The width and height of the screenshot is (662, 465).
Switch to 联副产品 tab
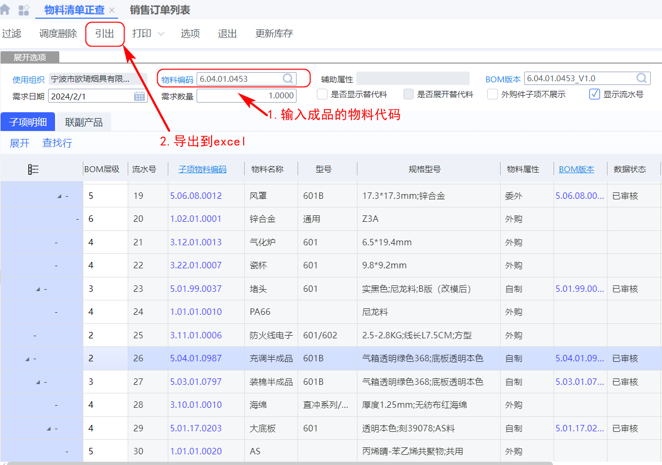(x=84, y=122)
